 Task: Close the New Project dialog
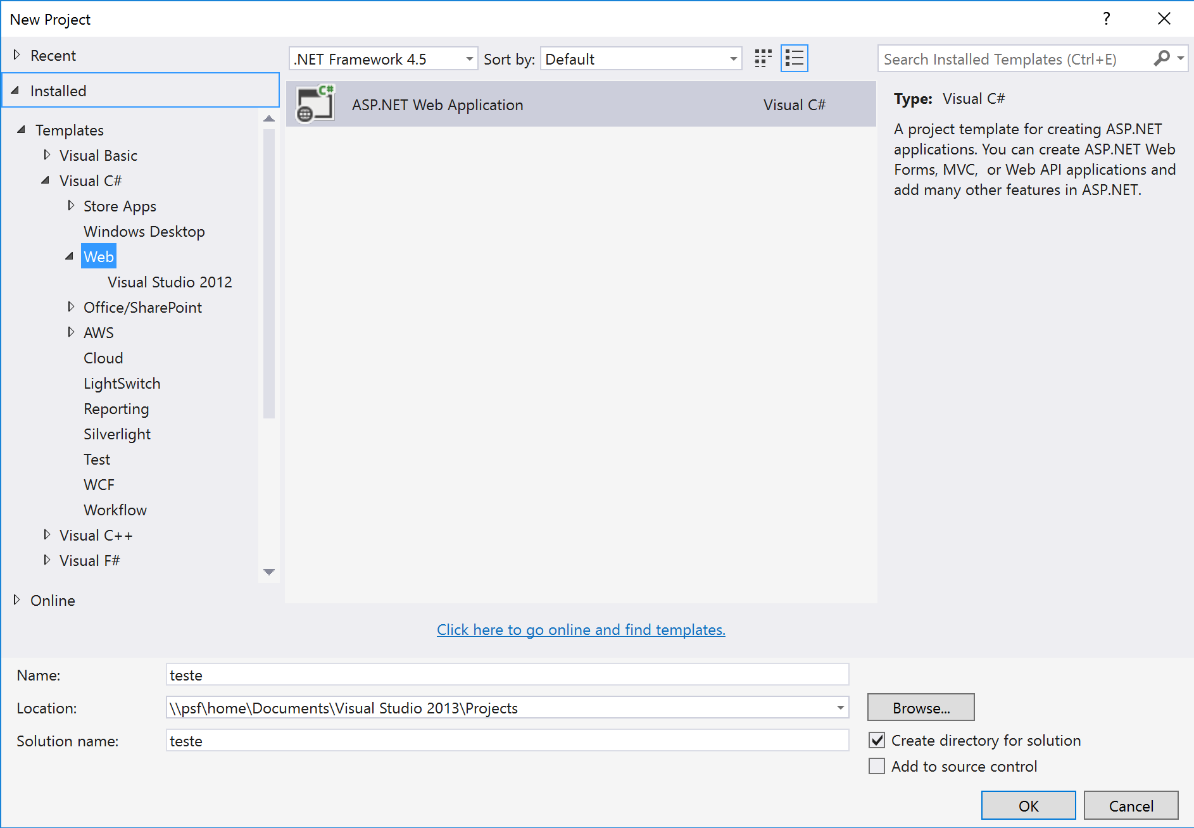1164,18
